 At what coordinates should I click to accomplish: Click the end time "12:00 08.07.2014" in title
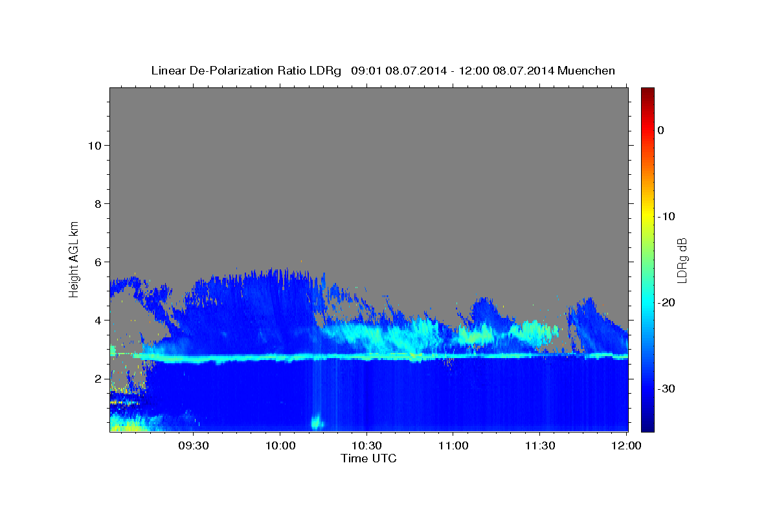point(506,71)
